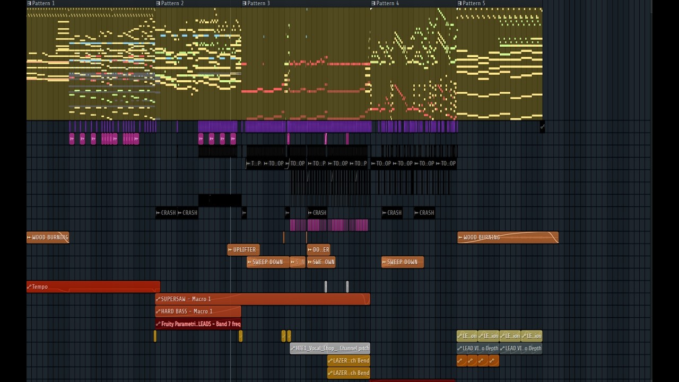
Task: Select the first LE..on automation clip
Action: coord(467,336)
